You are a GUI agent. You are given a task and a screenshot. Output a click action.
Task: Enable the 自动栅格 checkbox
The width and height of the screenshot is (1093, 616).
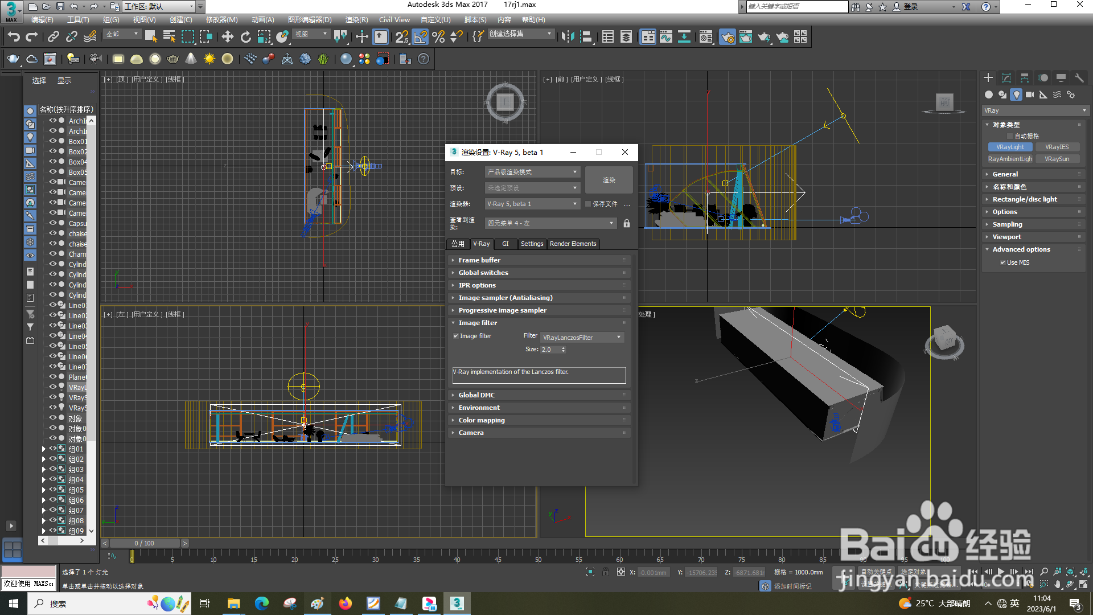[x=1010, y=136]
